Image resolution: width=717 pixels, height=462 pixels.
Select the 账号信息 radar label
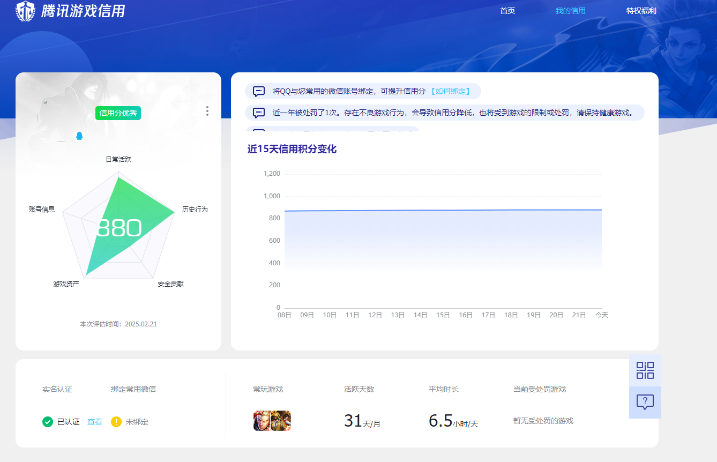point(42,210)
